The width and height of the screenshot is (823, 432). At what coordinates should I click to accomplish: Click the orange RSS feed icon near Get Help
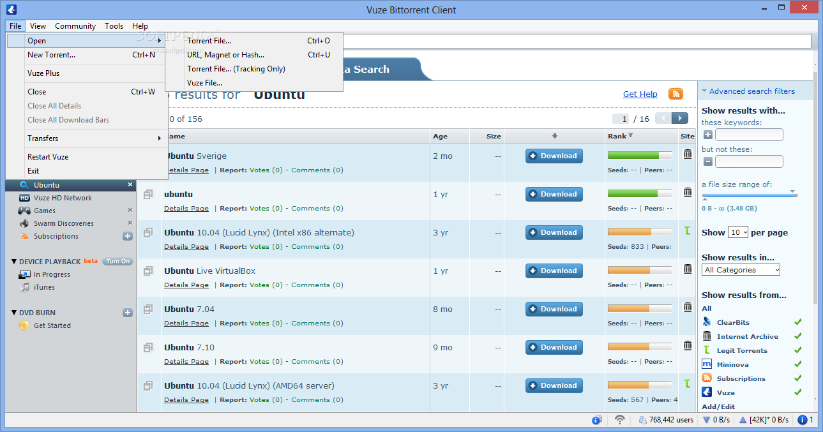[676, 94]
